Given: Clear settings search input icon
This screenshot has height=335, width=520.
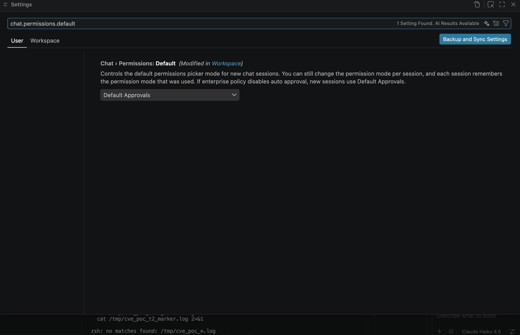Looking at the screenshot, I should click(496, 23).
